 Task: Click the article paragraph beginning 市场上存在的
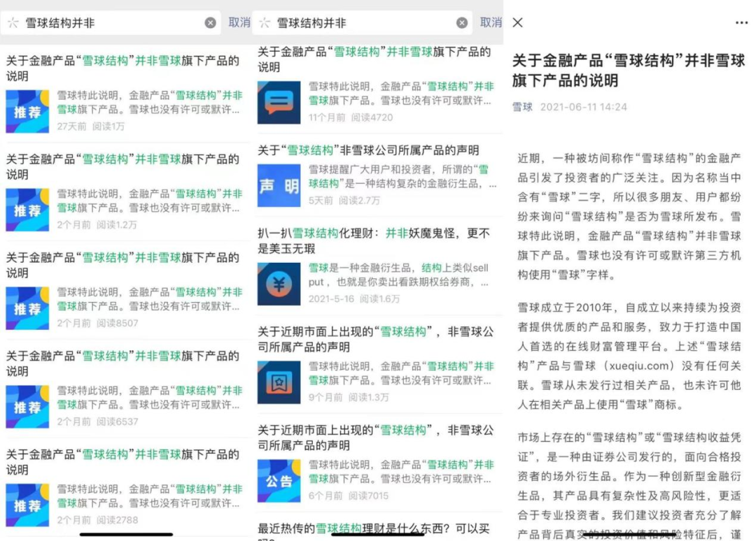(x=629, y=486)
